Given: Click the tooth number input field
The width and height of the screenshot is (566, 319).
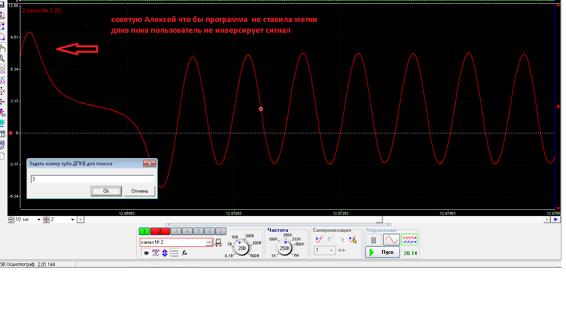Looking at the screenshot, I should pos(92,179).
